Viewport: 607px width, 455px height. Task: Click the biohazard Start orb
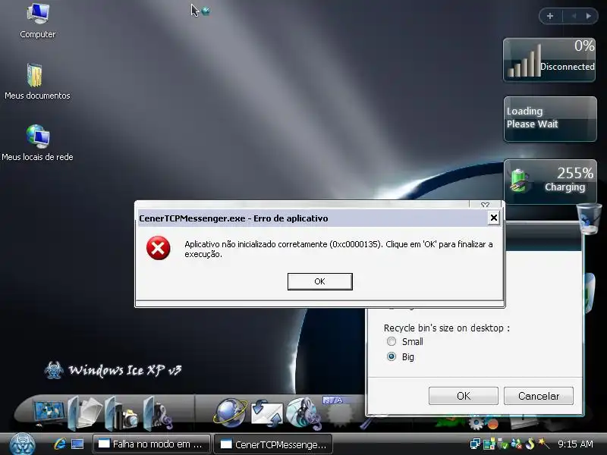[x=22, y=444]
